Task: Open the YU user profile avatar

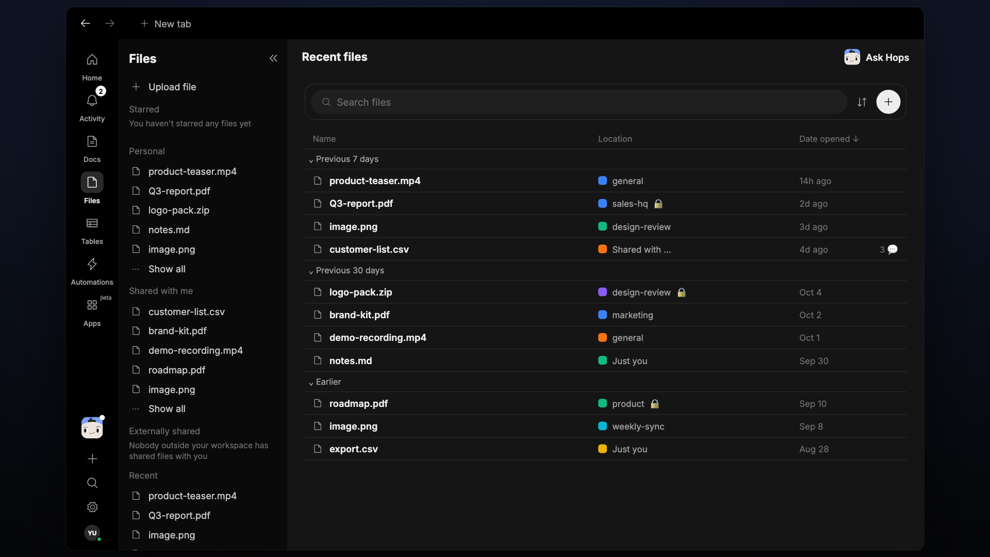Action: [x=92, y=533]
